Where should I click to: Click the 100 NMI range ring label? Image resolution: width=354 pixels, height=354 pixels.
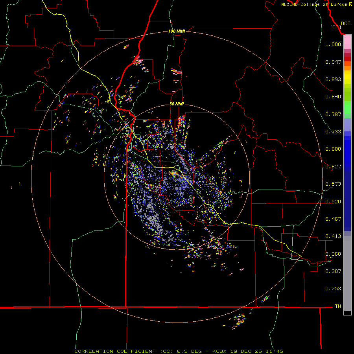tap(177, 31)
